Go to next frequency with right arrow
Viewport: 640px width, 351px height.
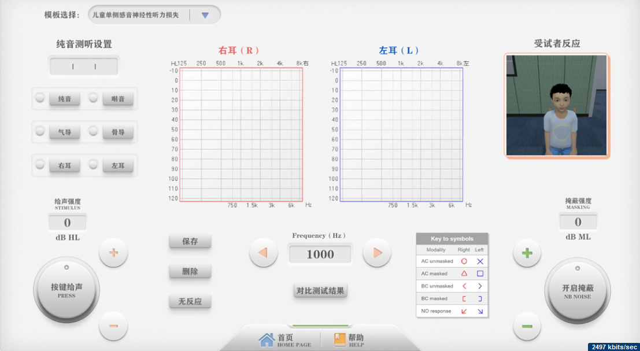click(377, 253)
